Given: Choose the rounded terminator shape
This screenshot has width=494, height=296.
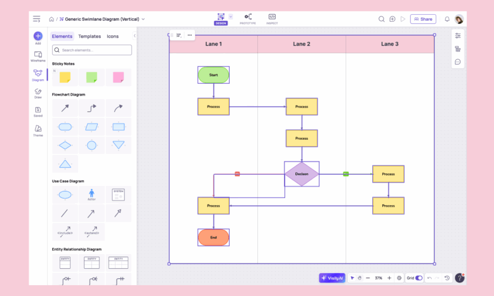Looking at the screenshot, I should pyautogui.click(x=65, y=127).
